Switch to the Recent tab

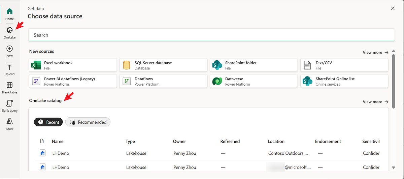pos(49,122)
